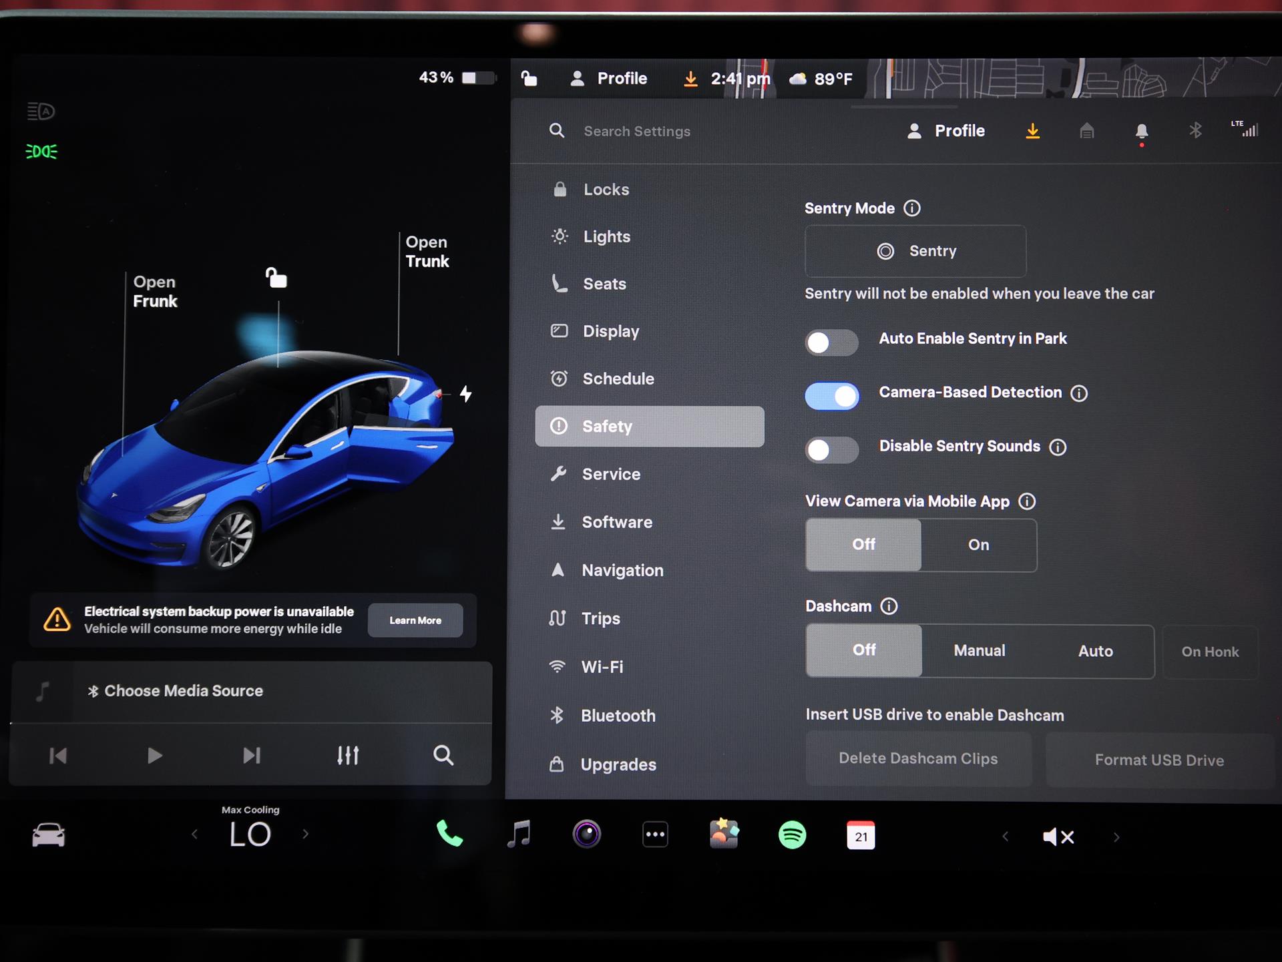Raise volume with the right chevron

(x=1116, y=837)
